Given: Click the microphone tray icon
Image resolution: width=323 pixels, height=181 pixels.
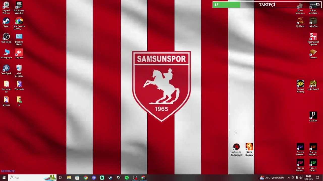Looking at the screenshot, I should coord(297,178).
